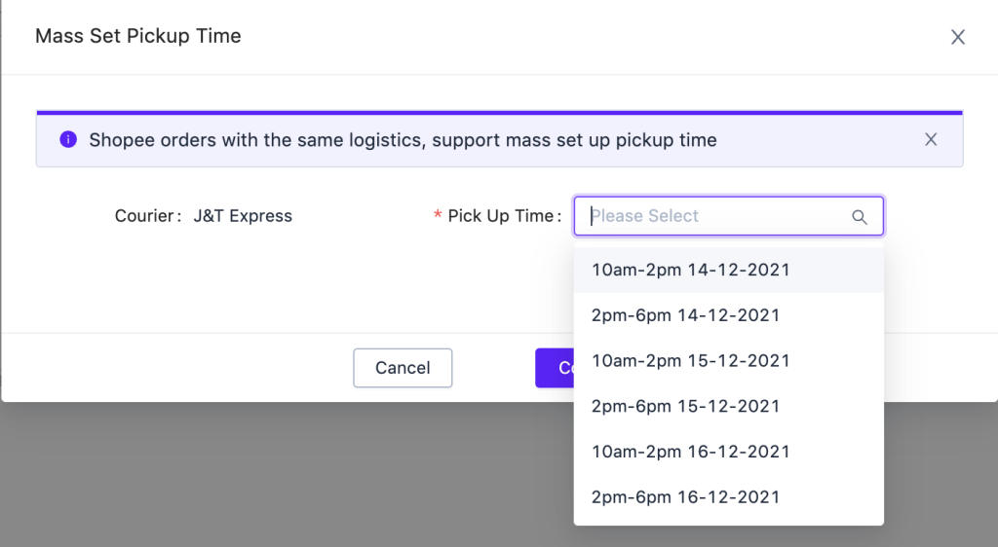Click the search magnifier in Pick Up Time
998x547 pixels.
[860, 217]
